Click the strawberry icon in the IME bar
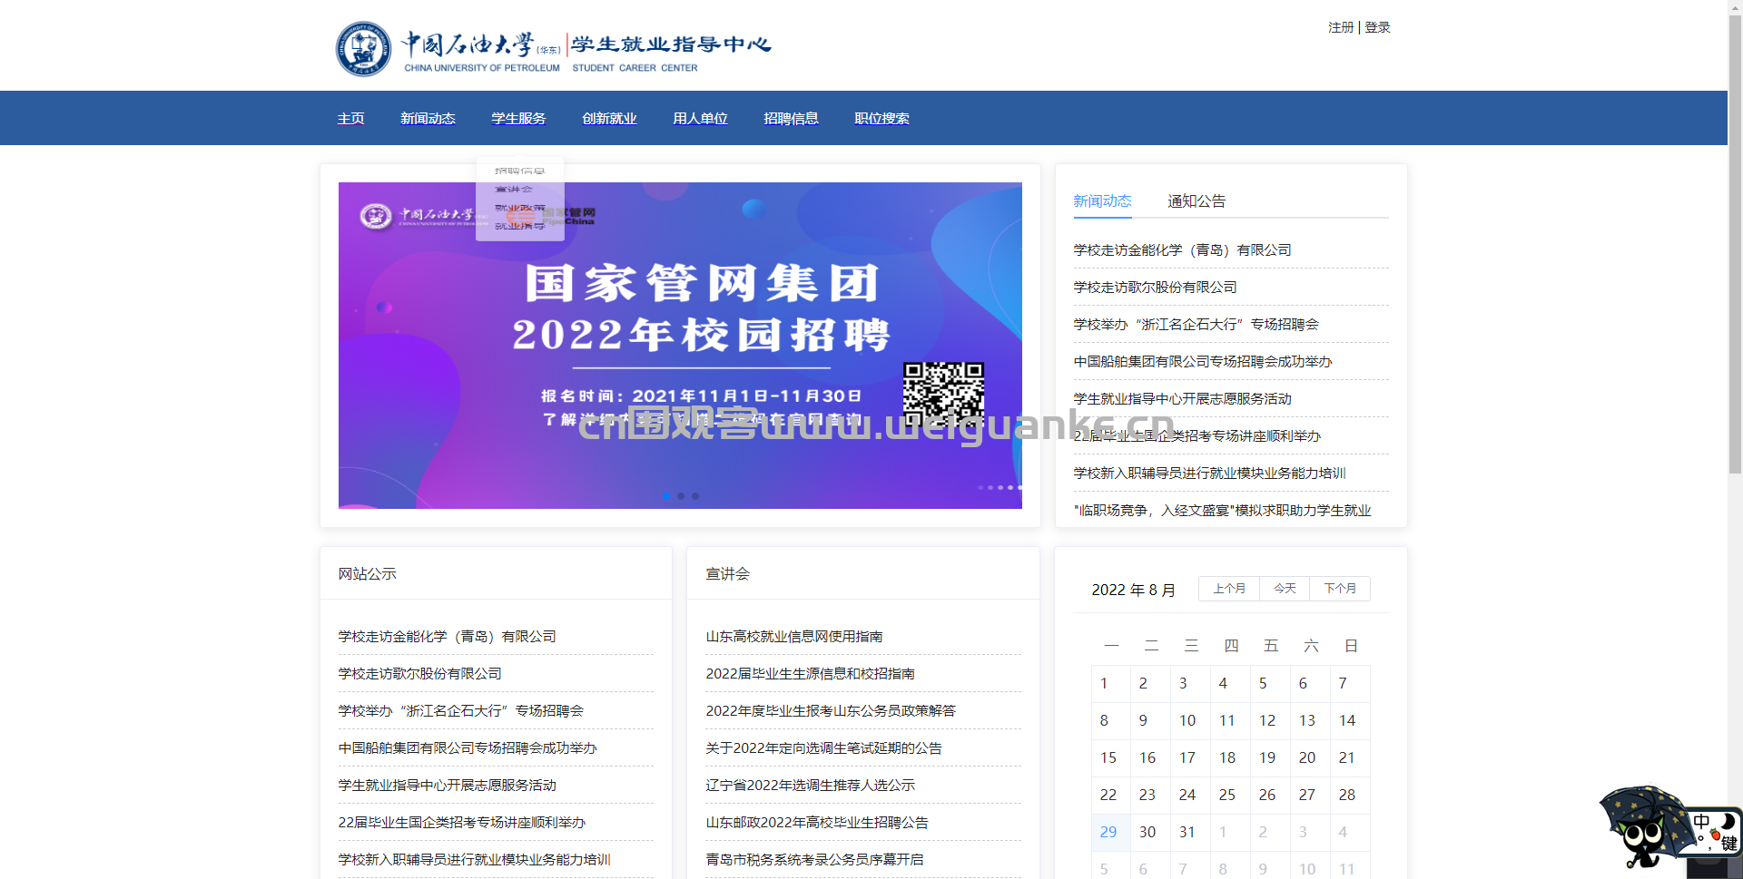 point(1715,835)
